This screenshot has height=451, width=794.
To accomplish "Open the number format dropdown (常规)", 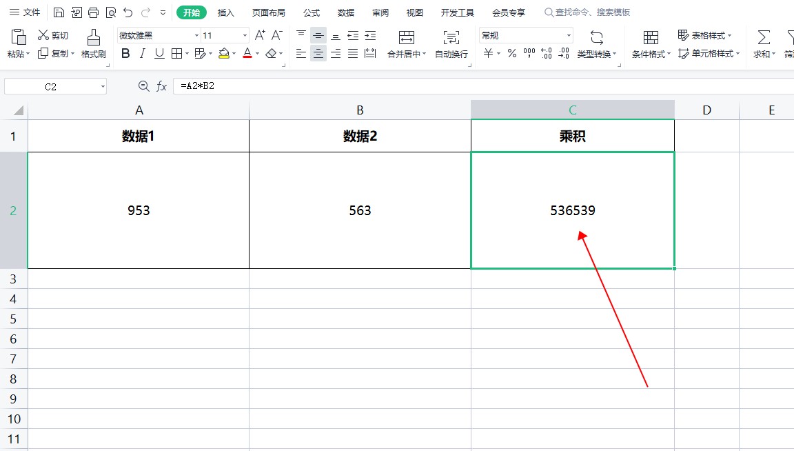I will tap(569, 35).
